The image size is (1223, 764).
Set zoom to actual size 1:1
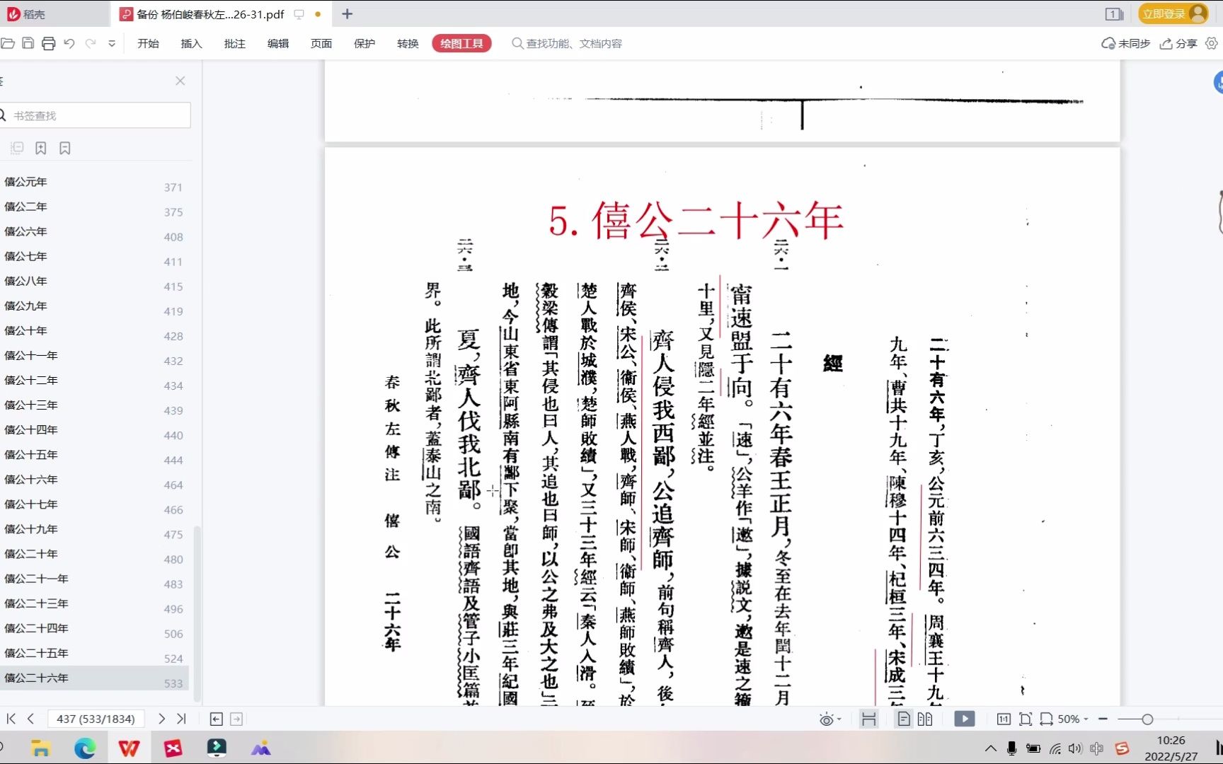1004,719
